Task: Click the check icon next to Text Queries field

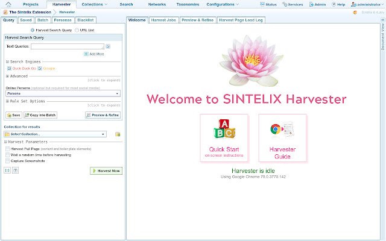Action: 108,46
